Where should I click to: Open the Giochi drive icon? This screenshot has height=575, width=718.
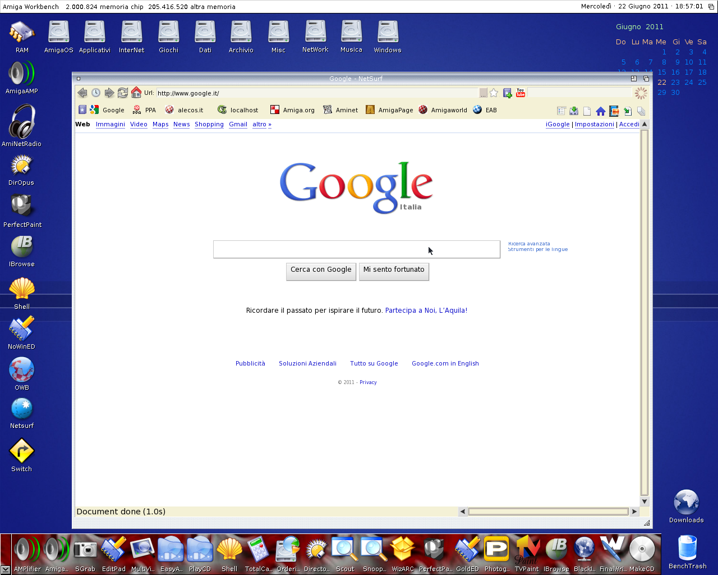click(168, 37)
